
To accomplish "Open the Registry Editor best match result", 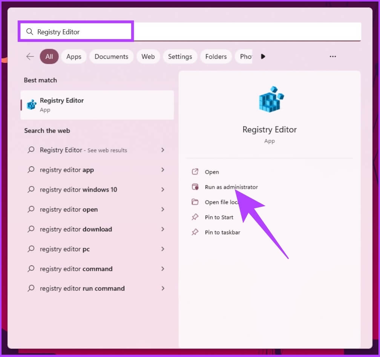I will pyautogui.click(x=97, y=105).
